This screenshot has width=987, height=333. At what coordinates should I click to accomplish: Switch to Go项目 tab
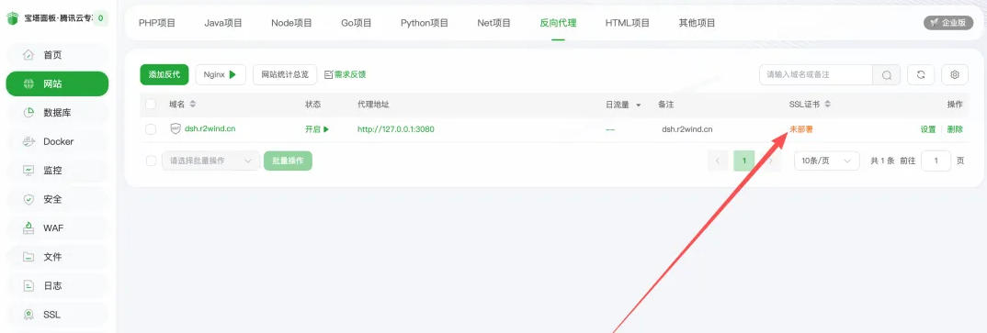pos(357,23)
